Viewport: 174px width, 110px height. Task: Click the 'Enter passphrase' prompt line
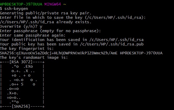coord(50,31)
